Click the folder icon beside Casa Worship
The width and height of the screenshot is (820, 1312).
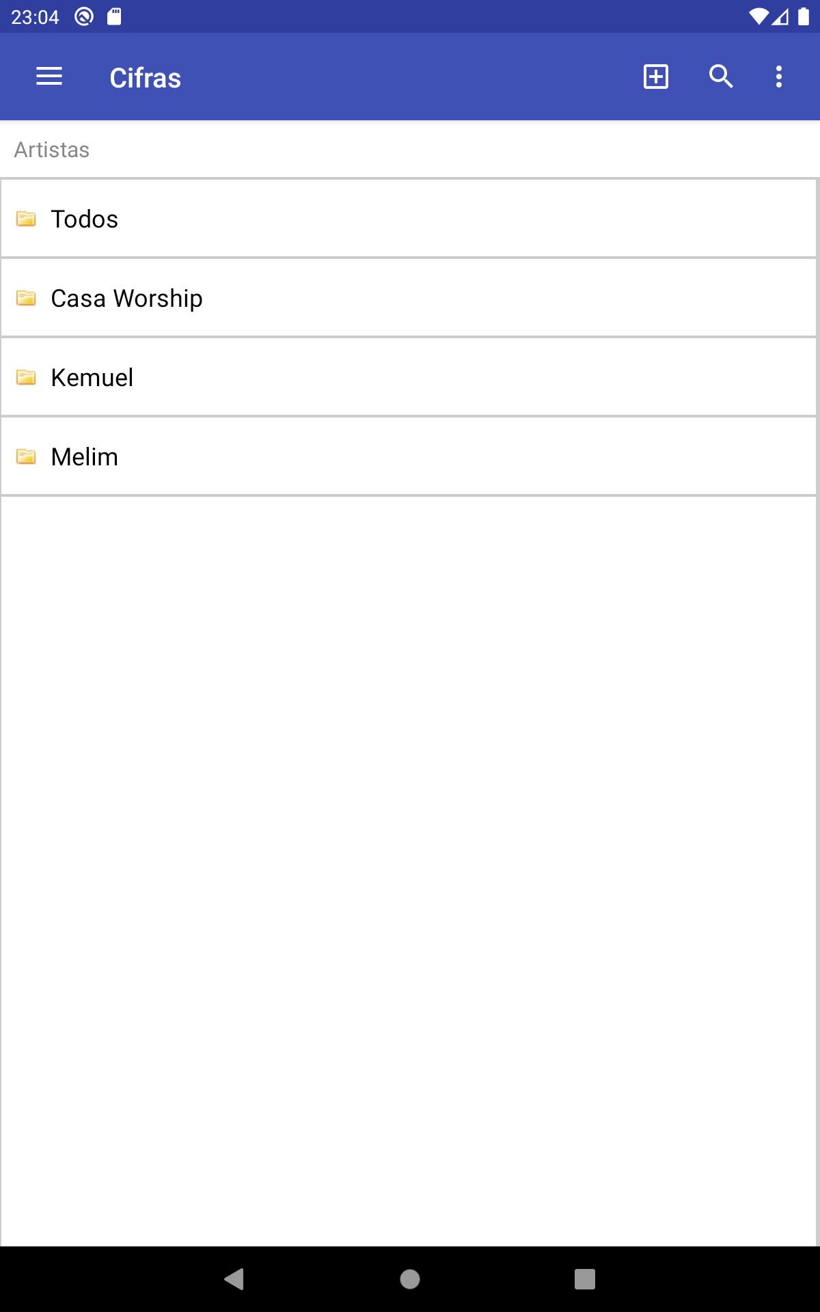coord(26,298)
